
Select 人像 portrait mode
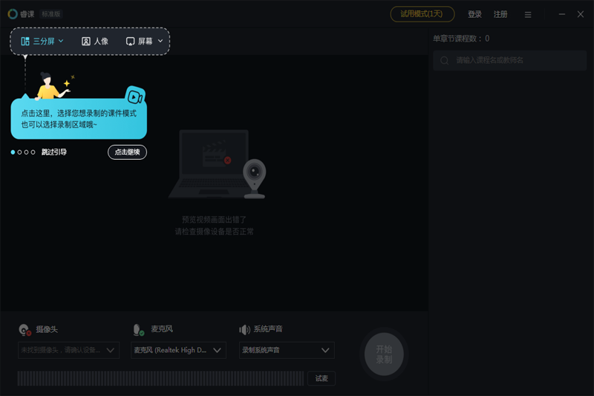pyautogui.click(x=95, y=42)
